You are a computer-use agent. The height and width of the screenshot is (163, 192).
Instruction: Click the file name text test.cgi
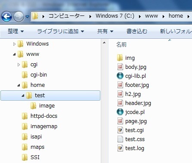point(134,130)
